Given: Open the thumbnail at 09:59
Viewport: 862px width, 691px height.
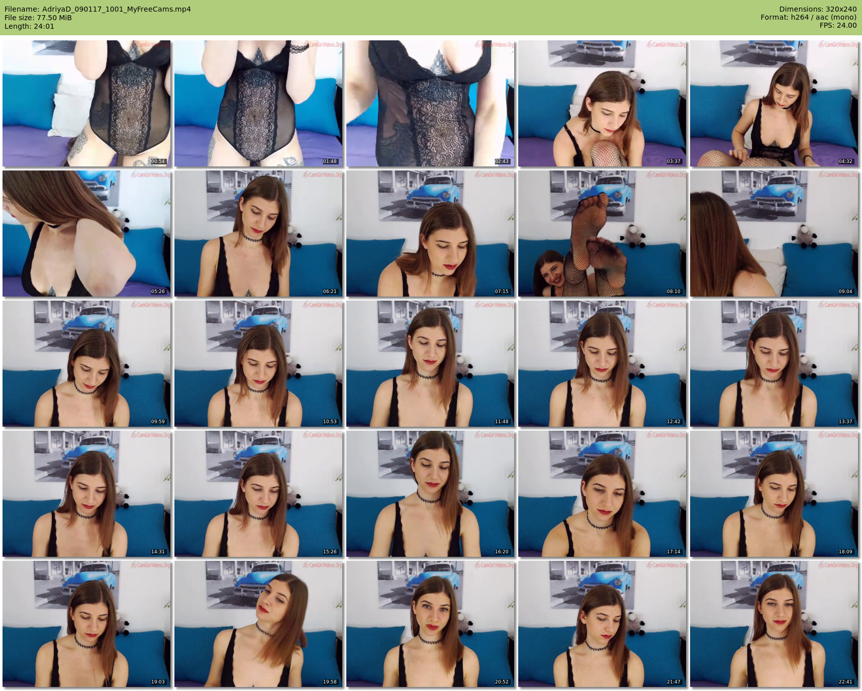Looking at the screenshot, I should click(x=87, y=364).
